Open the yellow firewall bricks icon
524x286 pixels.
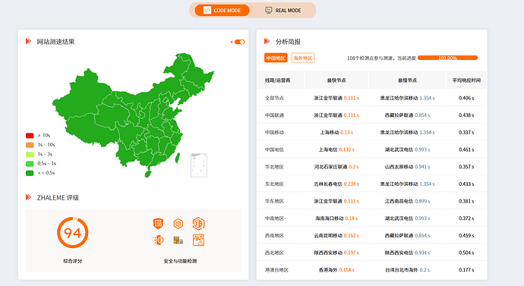click(178, 240)
